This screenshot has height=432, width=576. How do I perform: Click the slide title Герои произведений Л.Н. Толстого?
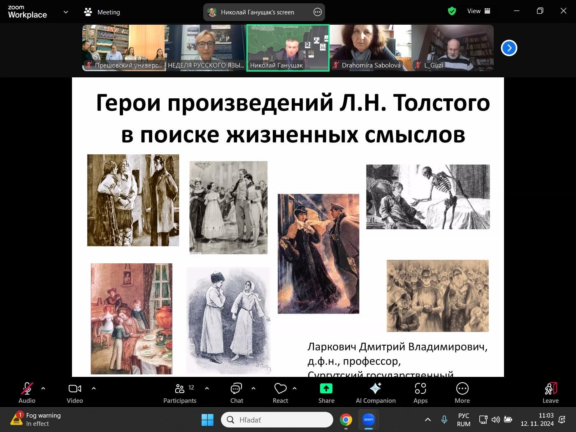point(293,102)
